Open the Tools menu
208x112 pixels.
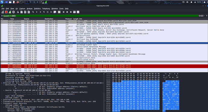point(61,9)
